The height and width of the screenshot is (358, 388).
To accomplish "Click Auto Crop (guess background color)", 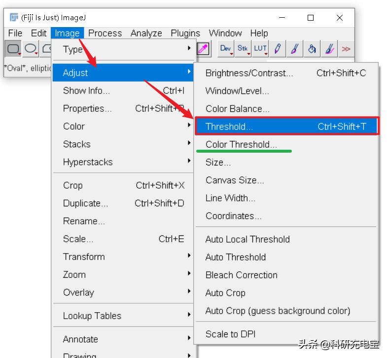I will (286, 311).
